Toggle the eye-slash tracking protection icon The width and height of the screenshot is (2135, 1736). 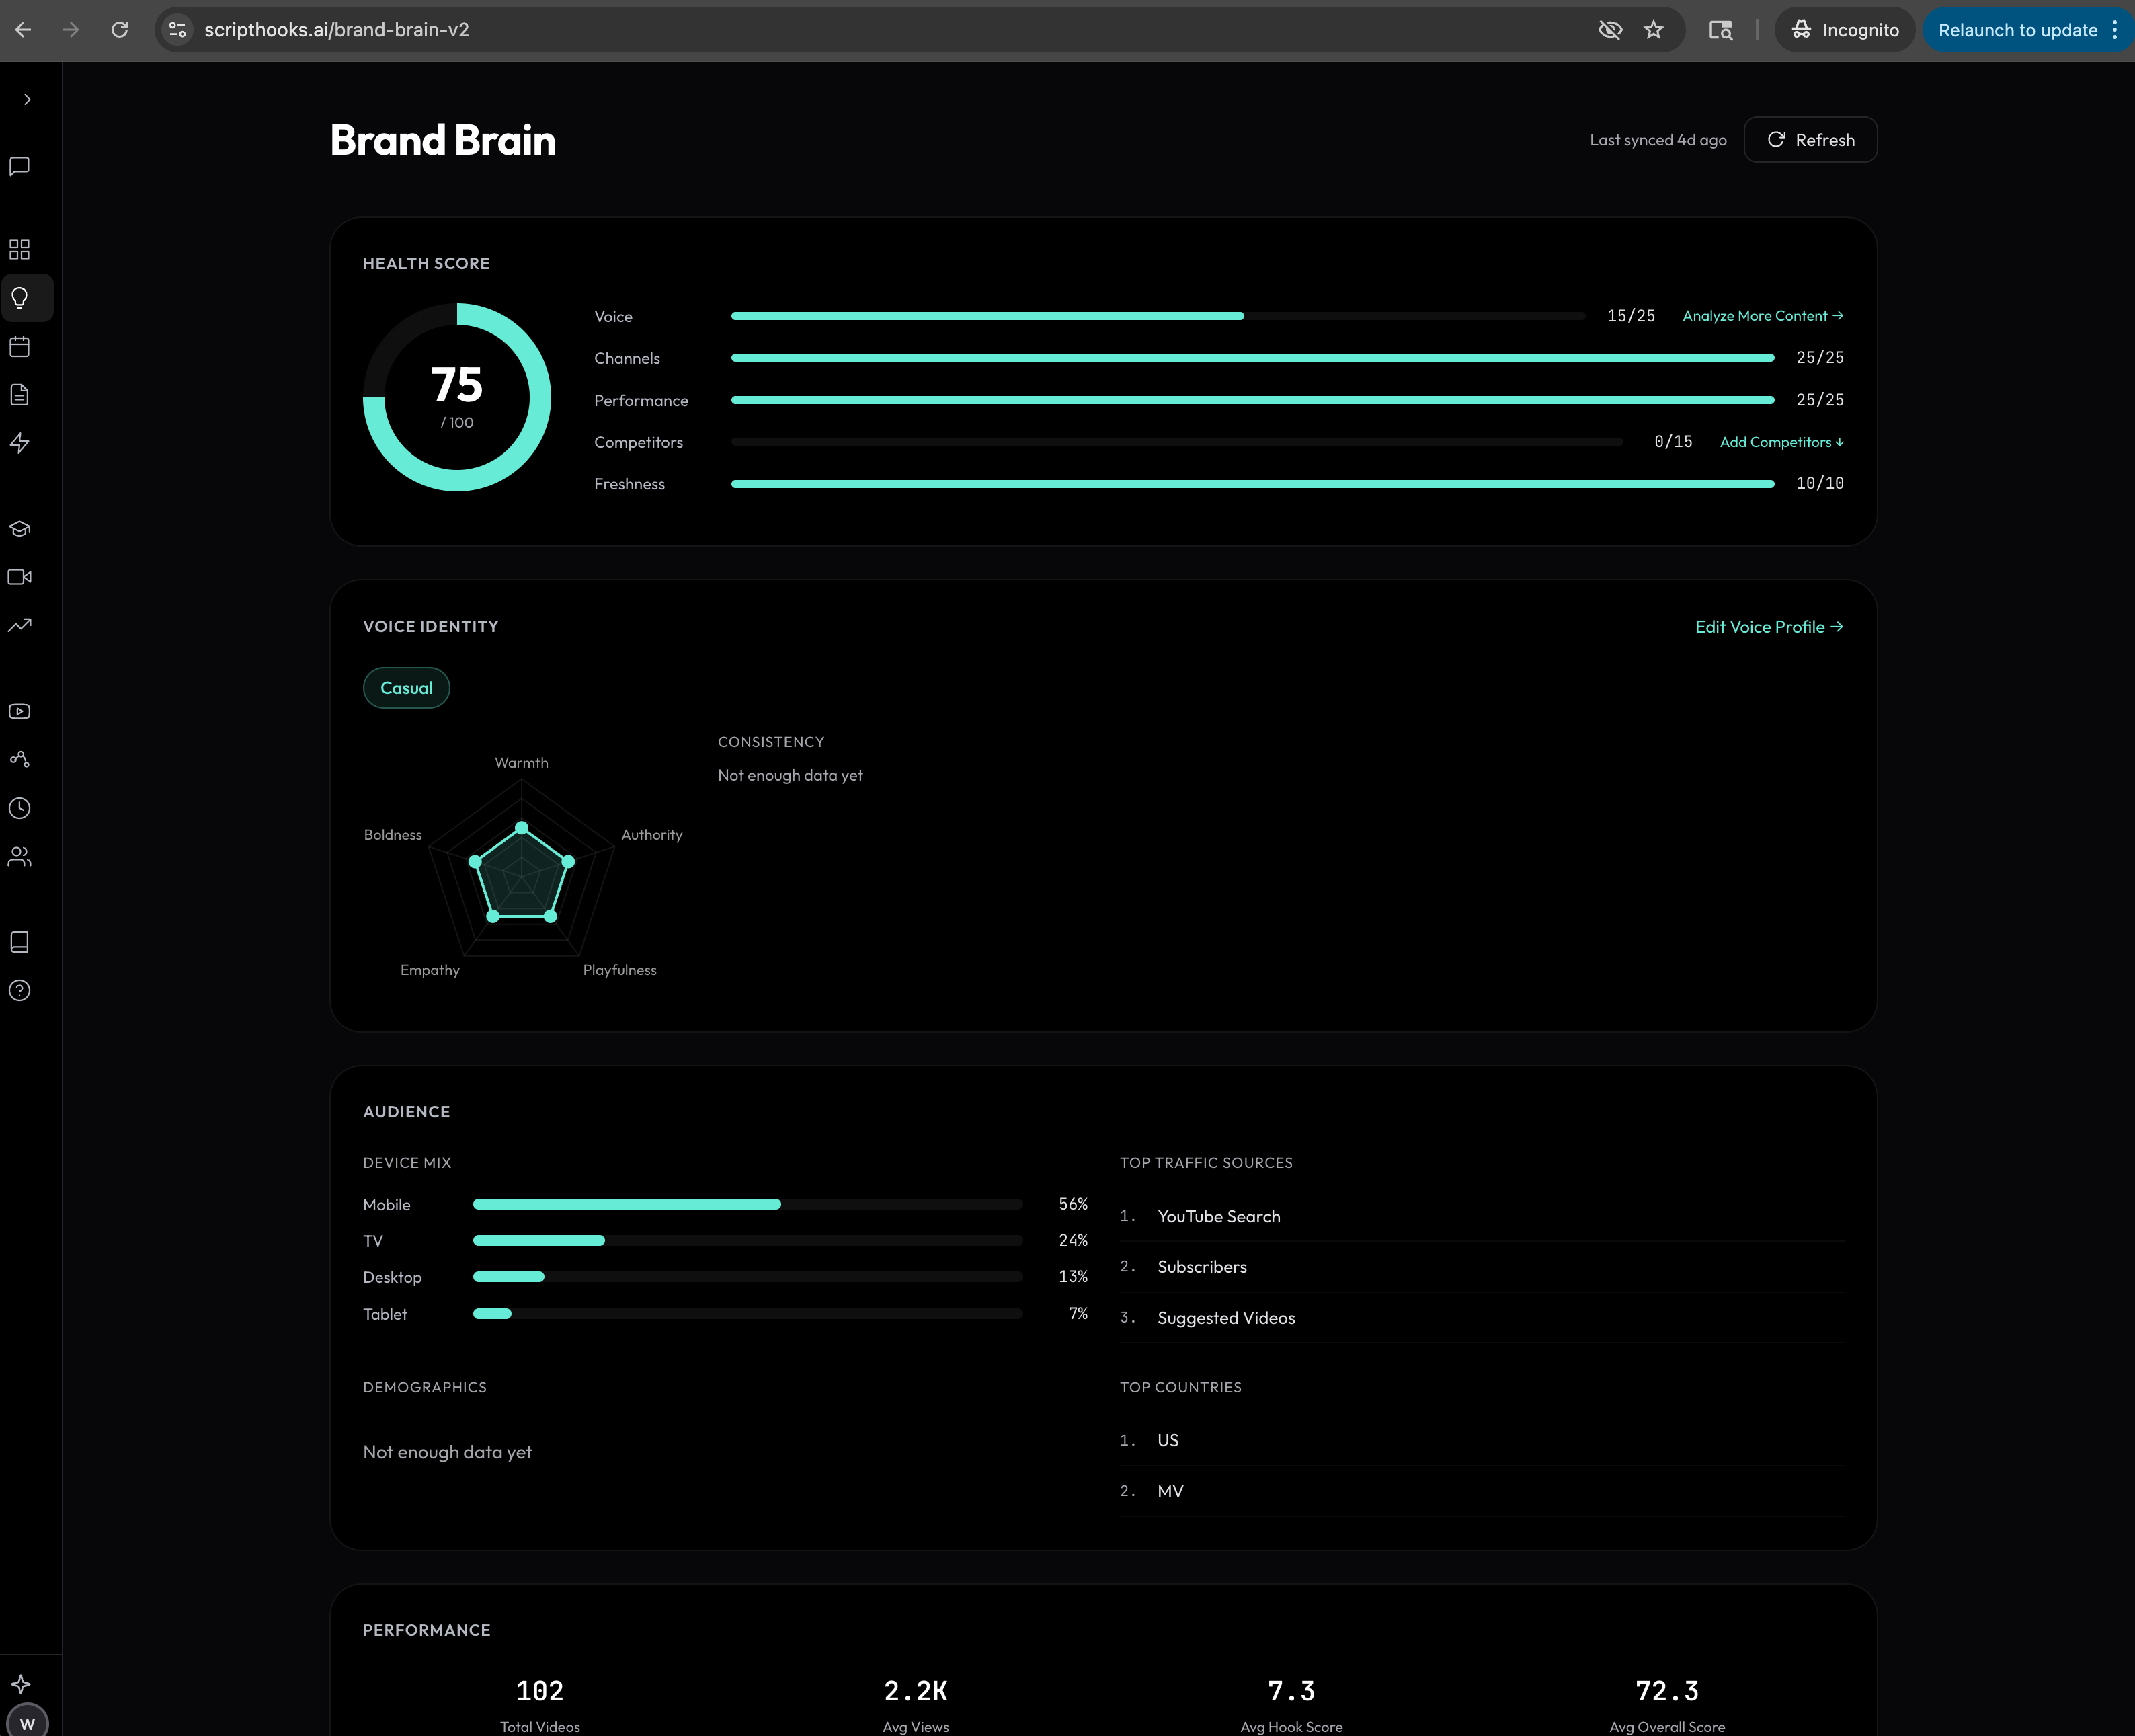(x=1609, y=30)
